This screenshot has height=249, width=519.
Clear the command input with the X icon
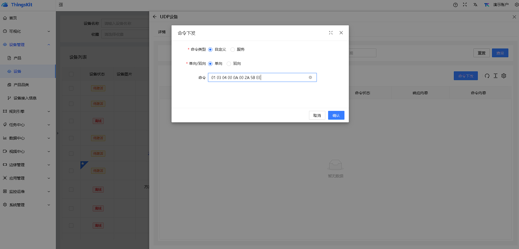310,77
